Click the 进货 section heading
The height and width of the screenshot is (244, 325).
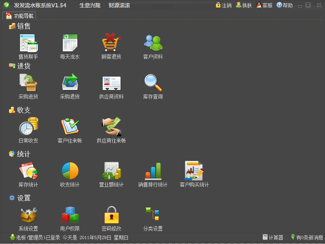point(20,66)
